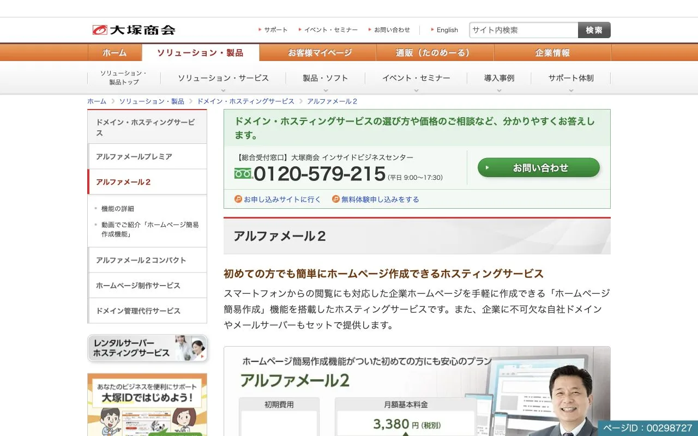This screenshot has width=698, height=436.
Task: Expand the 導入事例 submenu
Action: [x=499, y=78]
